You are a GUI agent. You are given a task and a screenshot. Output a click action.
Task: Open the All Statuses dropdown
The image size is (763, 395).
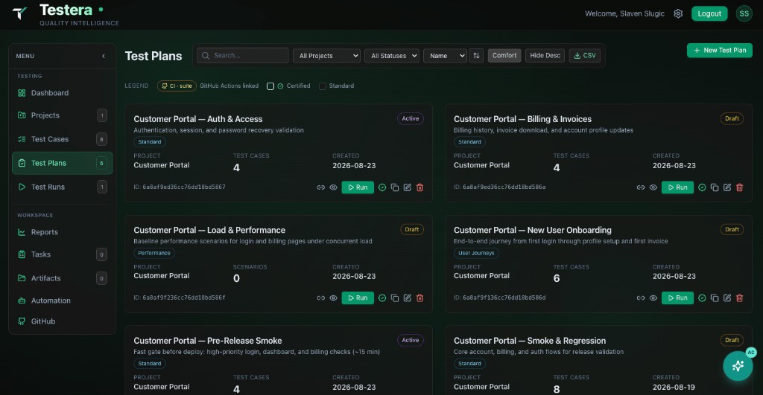[392, 55]
